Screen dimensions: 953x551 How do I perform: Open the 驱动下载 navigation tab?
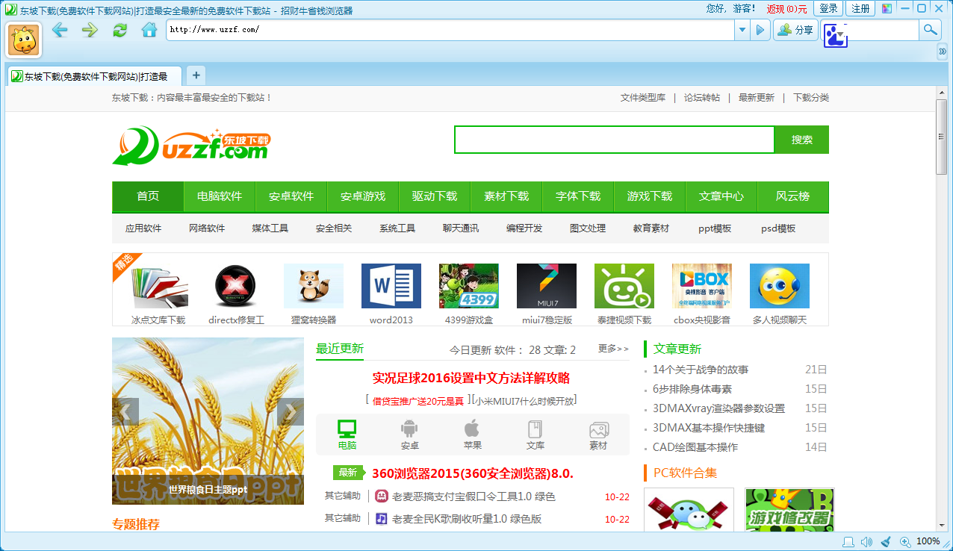[435, 196]
